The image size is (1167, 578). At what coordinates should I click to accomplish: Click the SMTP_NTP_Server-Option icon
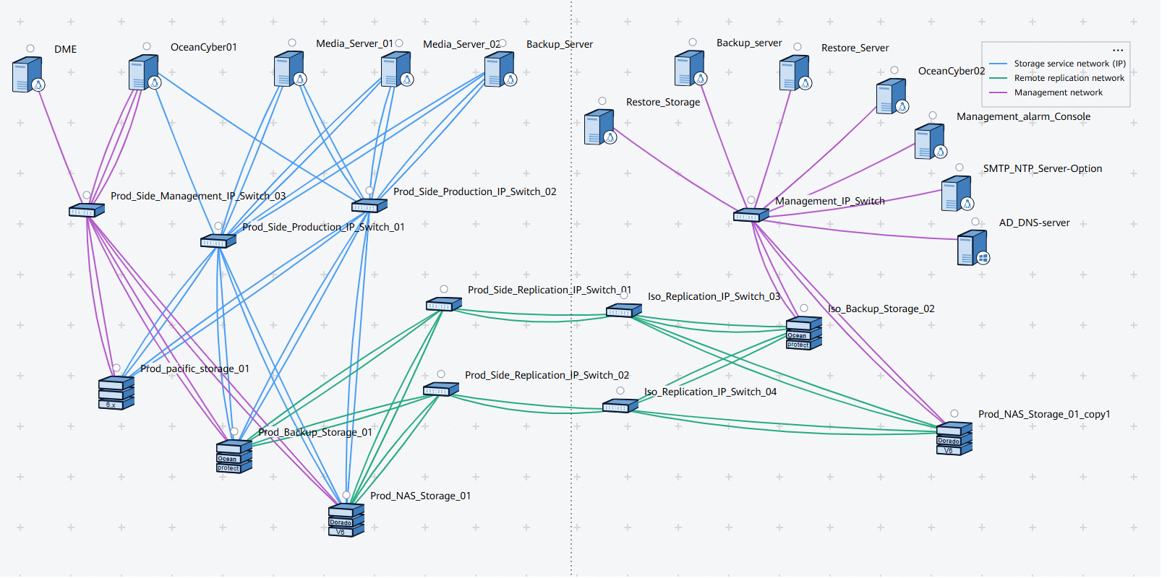[x=958, y=194]
